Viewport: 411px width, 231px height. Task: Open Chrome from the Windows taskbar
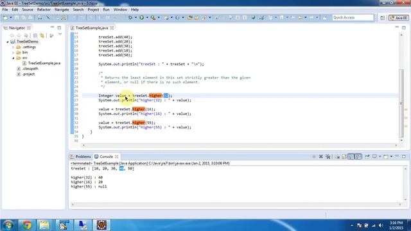[x=26, y=225]
